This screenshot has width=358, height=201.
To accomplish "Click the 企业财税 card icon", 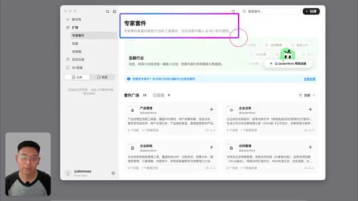I will pyautogui.click(x=133, y=148).
